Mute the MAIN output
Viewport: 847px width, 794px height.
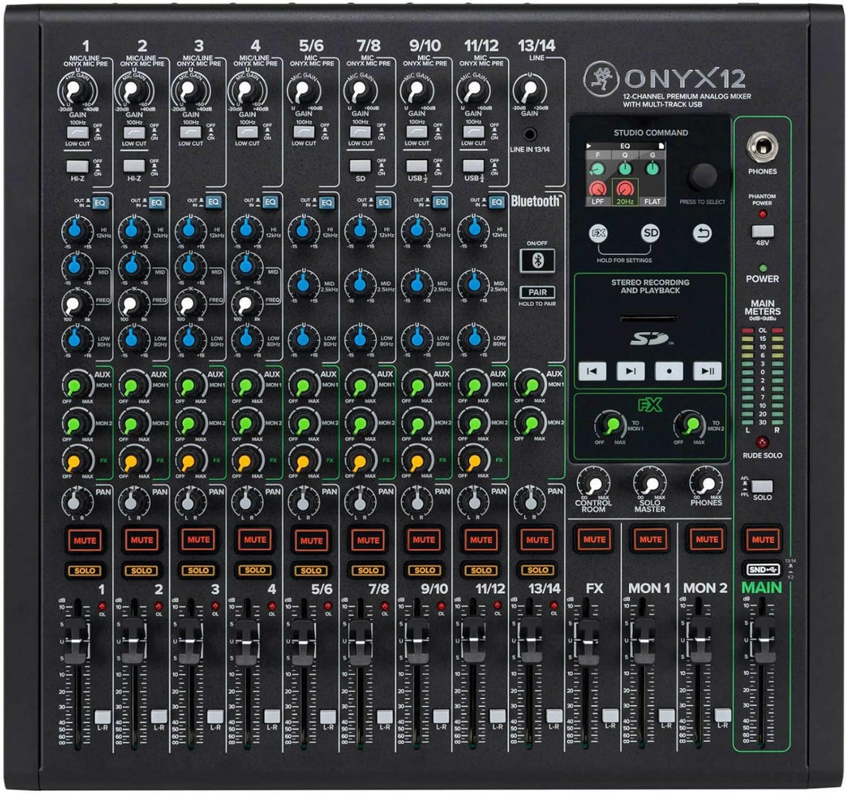763,540
